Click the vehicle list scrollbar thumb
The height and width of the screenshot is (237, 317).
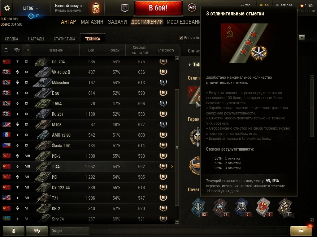(177, 147)
